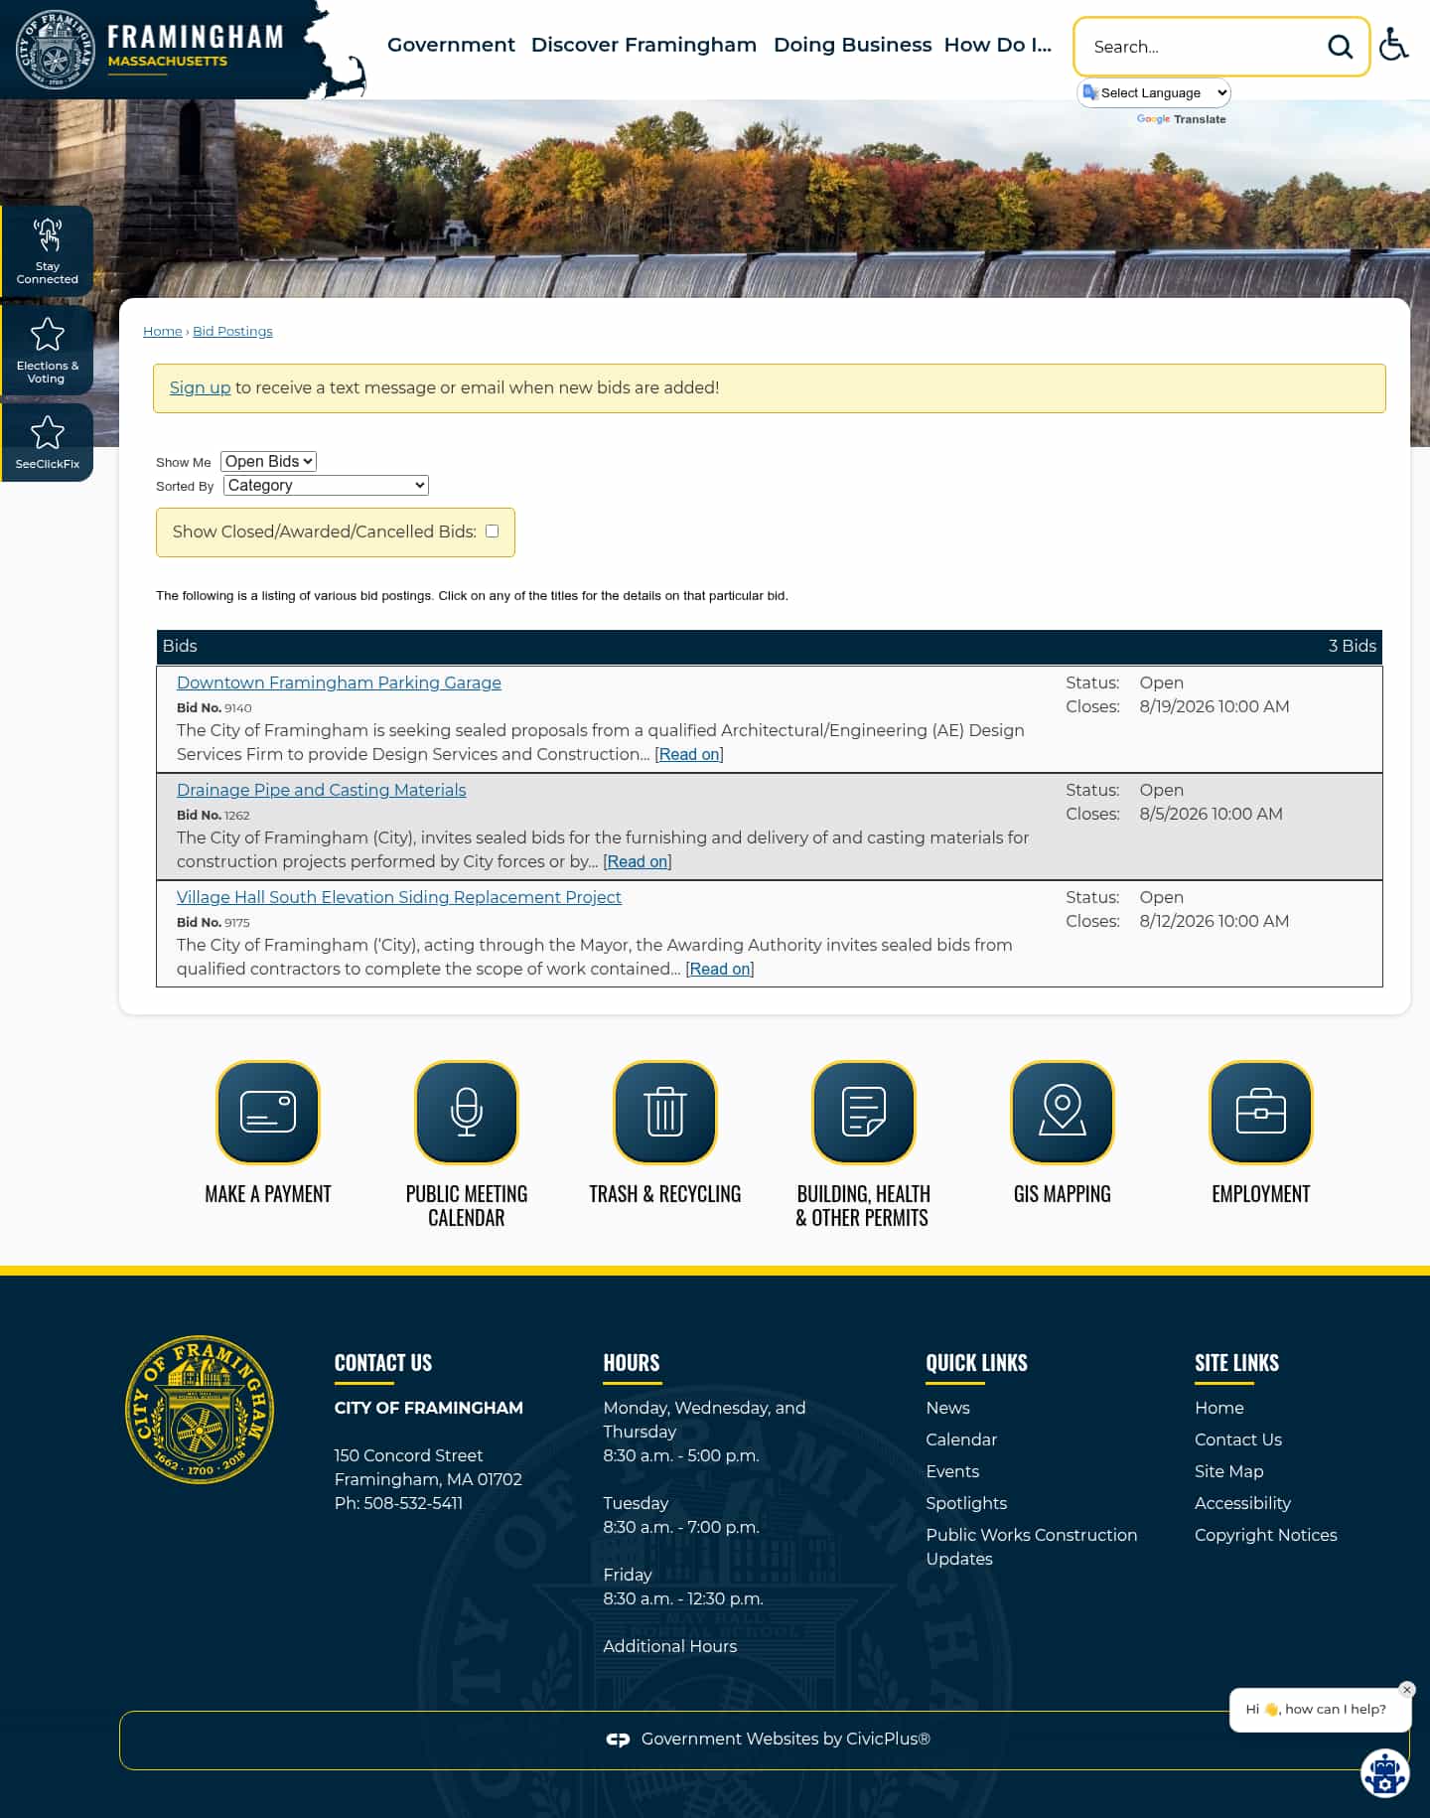Open the Sorted By Category dropdown
The width and height of the screenshot is (1430, 1818).
[x=326, y=485]
